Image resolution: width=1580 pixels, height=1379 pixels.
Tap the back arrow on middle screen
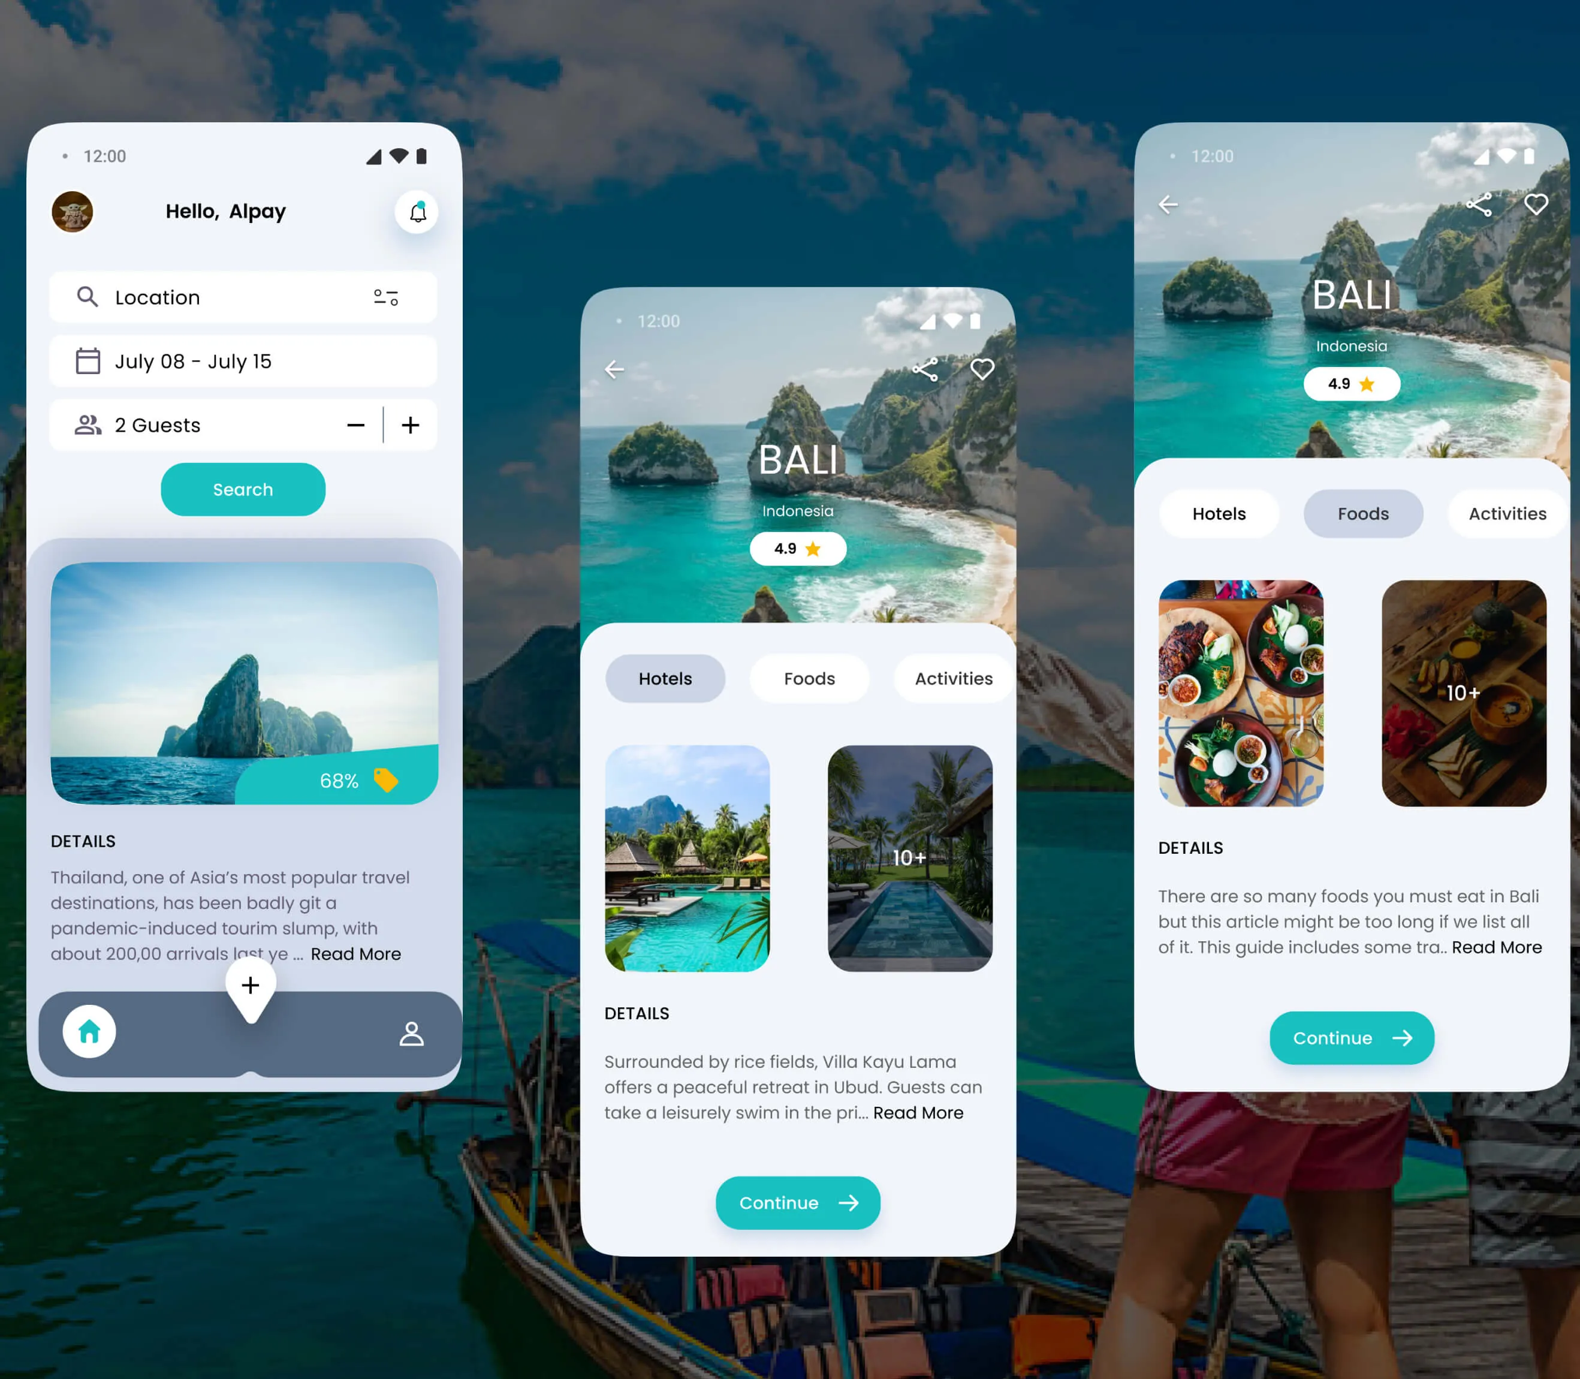pos(617,368)
